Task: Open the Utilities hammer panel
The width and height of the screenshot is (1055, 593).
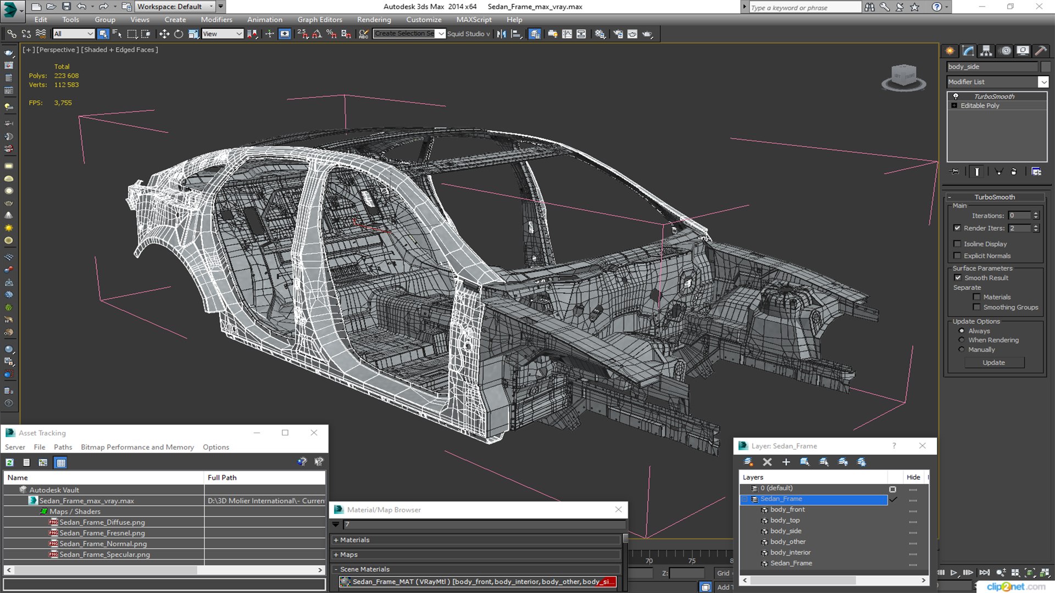Action: [1041, 51]
